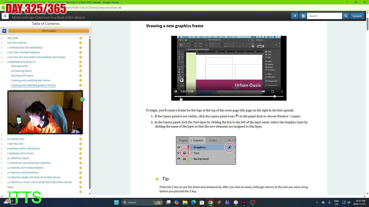Open the Account button

click(357, 16)
